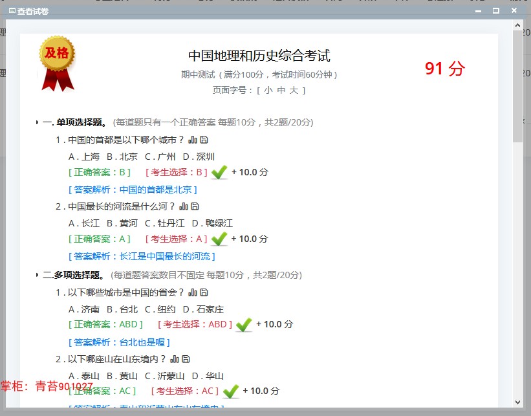Click the statistics icon beside the capital question
This screenshot has width=531, height=416.
click(x=192, y=138)
